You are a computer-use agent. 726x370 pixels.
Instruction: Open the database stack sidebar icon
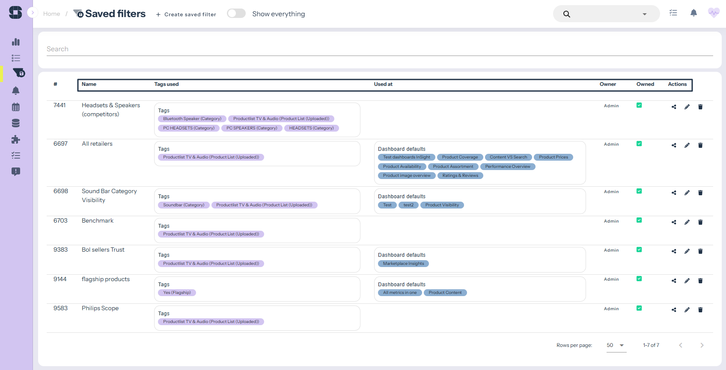[x=16, y=123]
